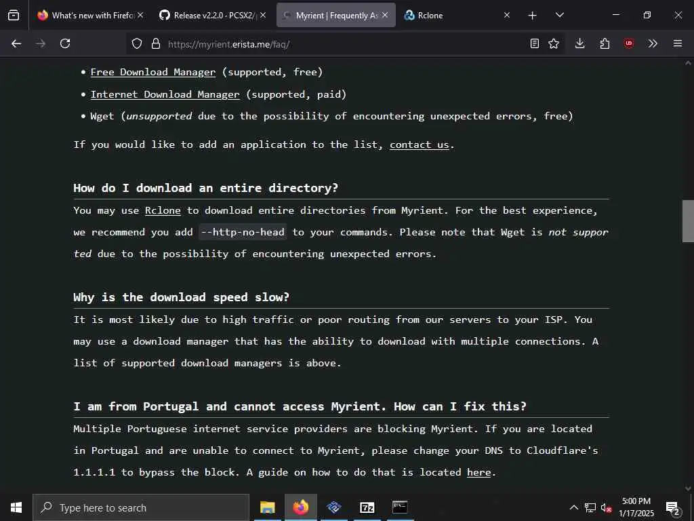The width and height of the screenshot is (694, 521).
Task: Click the muted volume tray icon
Action: pos(606,507)
